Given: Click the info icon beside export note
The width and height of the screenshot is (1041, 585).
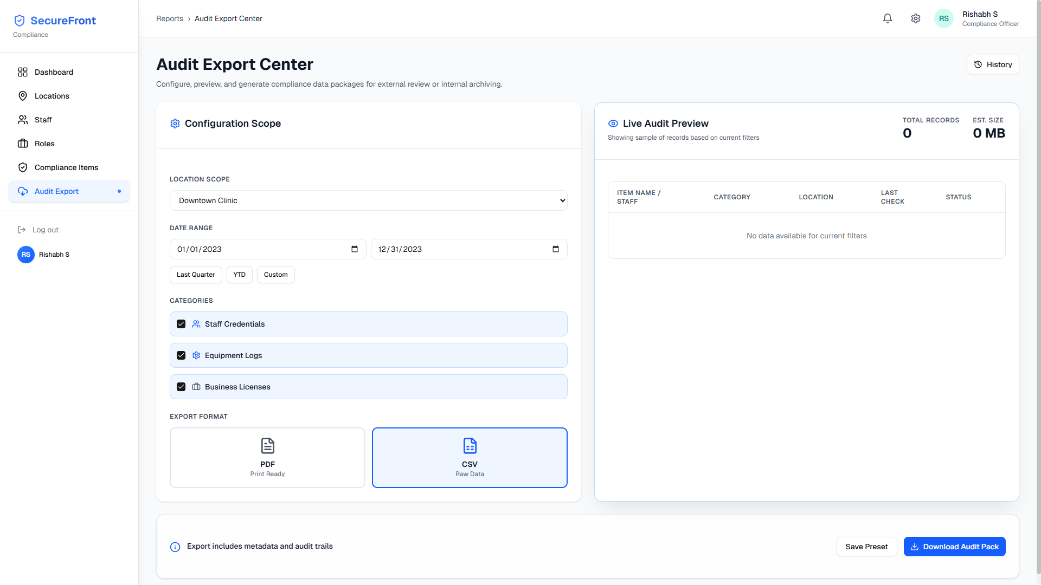Looking at the screenshot, I should [x=175, y=547].
